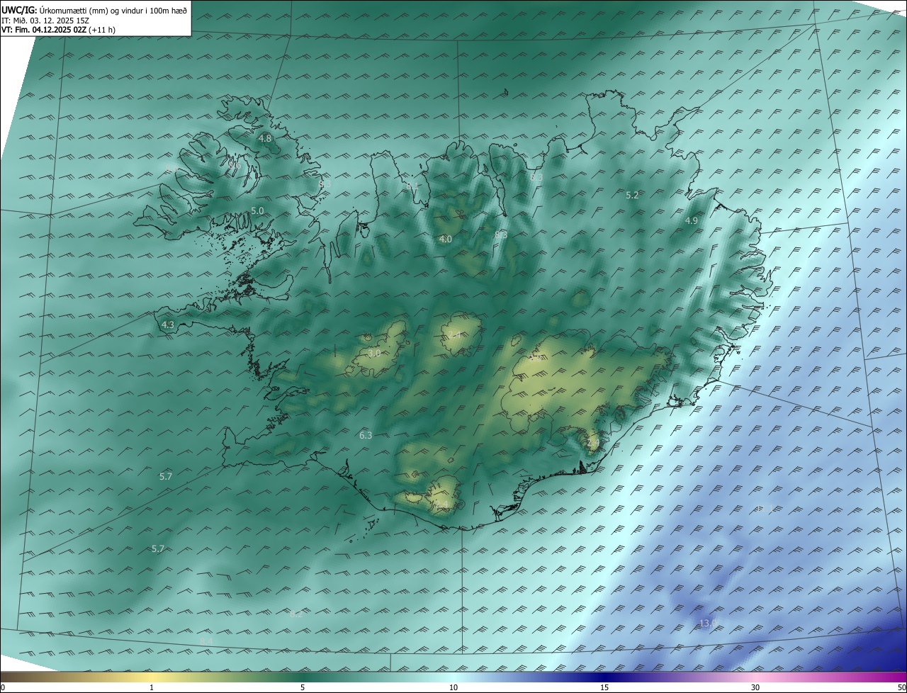
Task: Click the 4.9 value label on the map
Action: click(x=692, y=221)
